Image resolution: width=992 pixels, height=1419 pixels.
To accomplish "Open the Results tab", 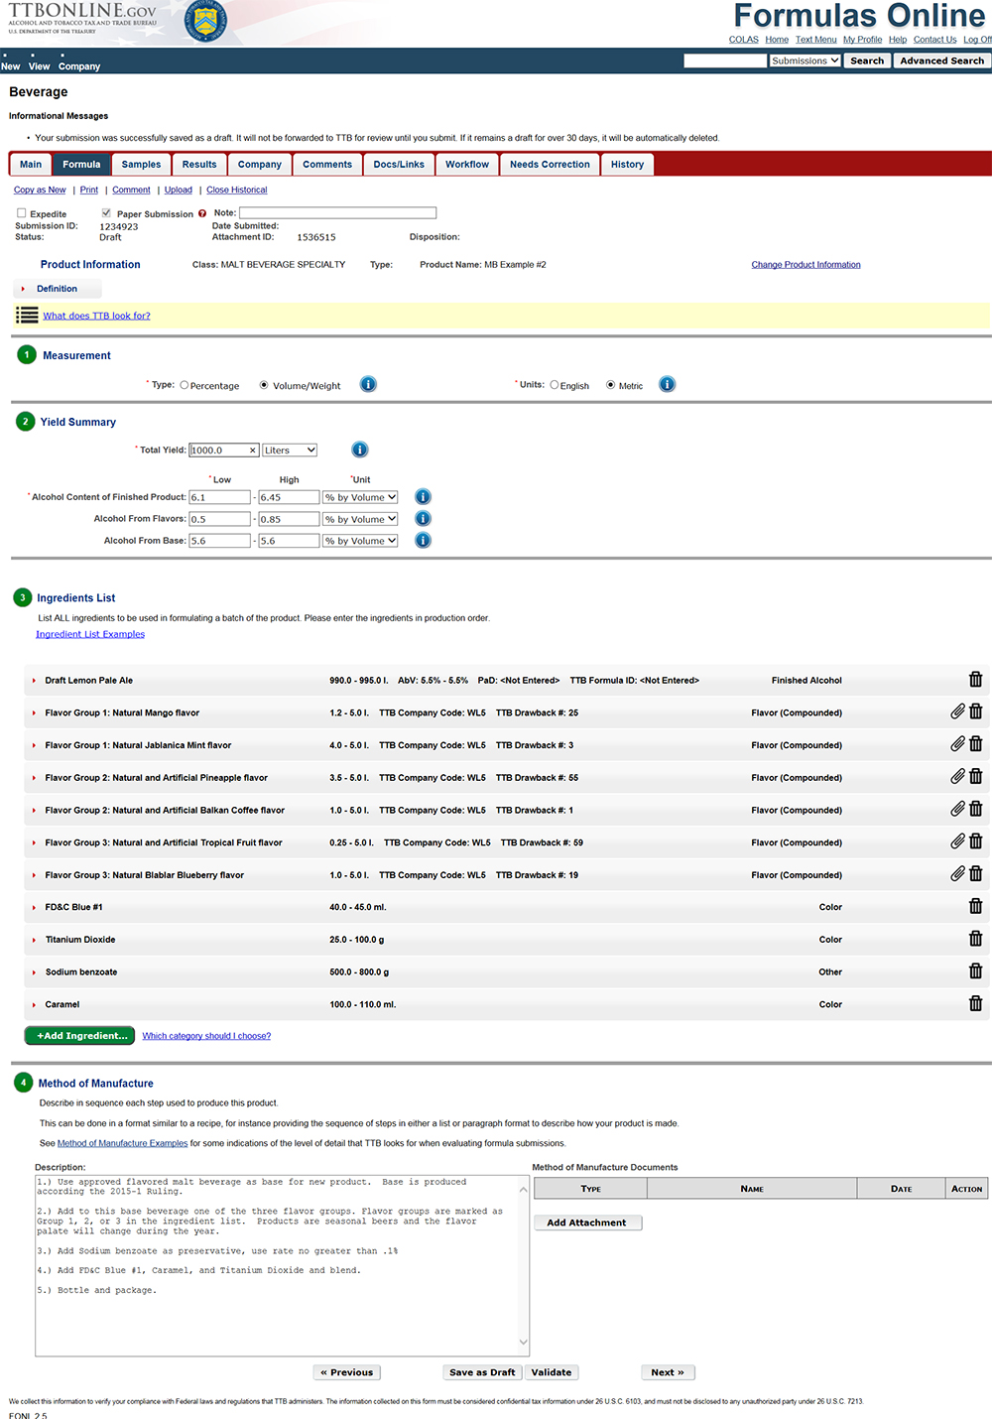I will pyautogui.click(x=199, y=165).
